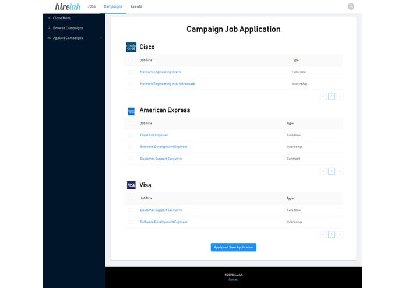Open Browse Campaigns in sidebar
The width and height of the screenshot is (405, 288).
coord(68,28)
